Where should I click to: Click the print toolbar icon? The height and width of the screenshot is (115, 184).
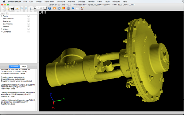(x=17, y=8)
